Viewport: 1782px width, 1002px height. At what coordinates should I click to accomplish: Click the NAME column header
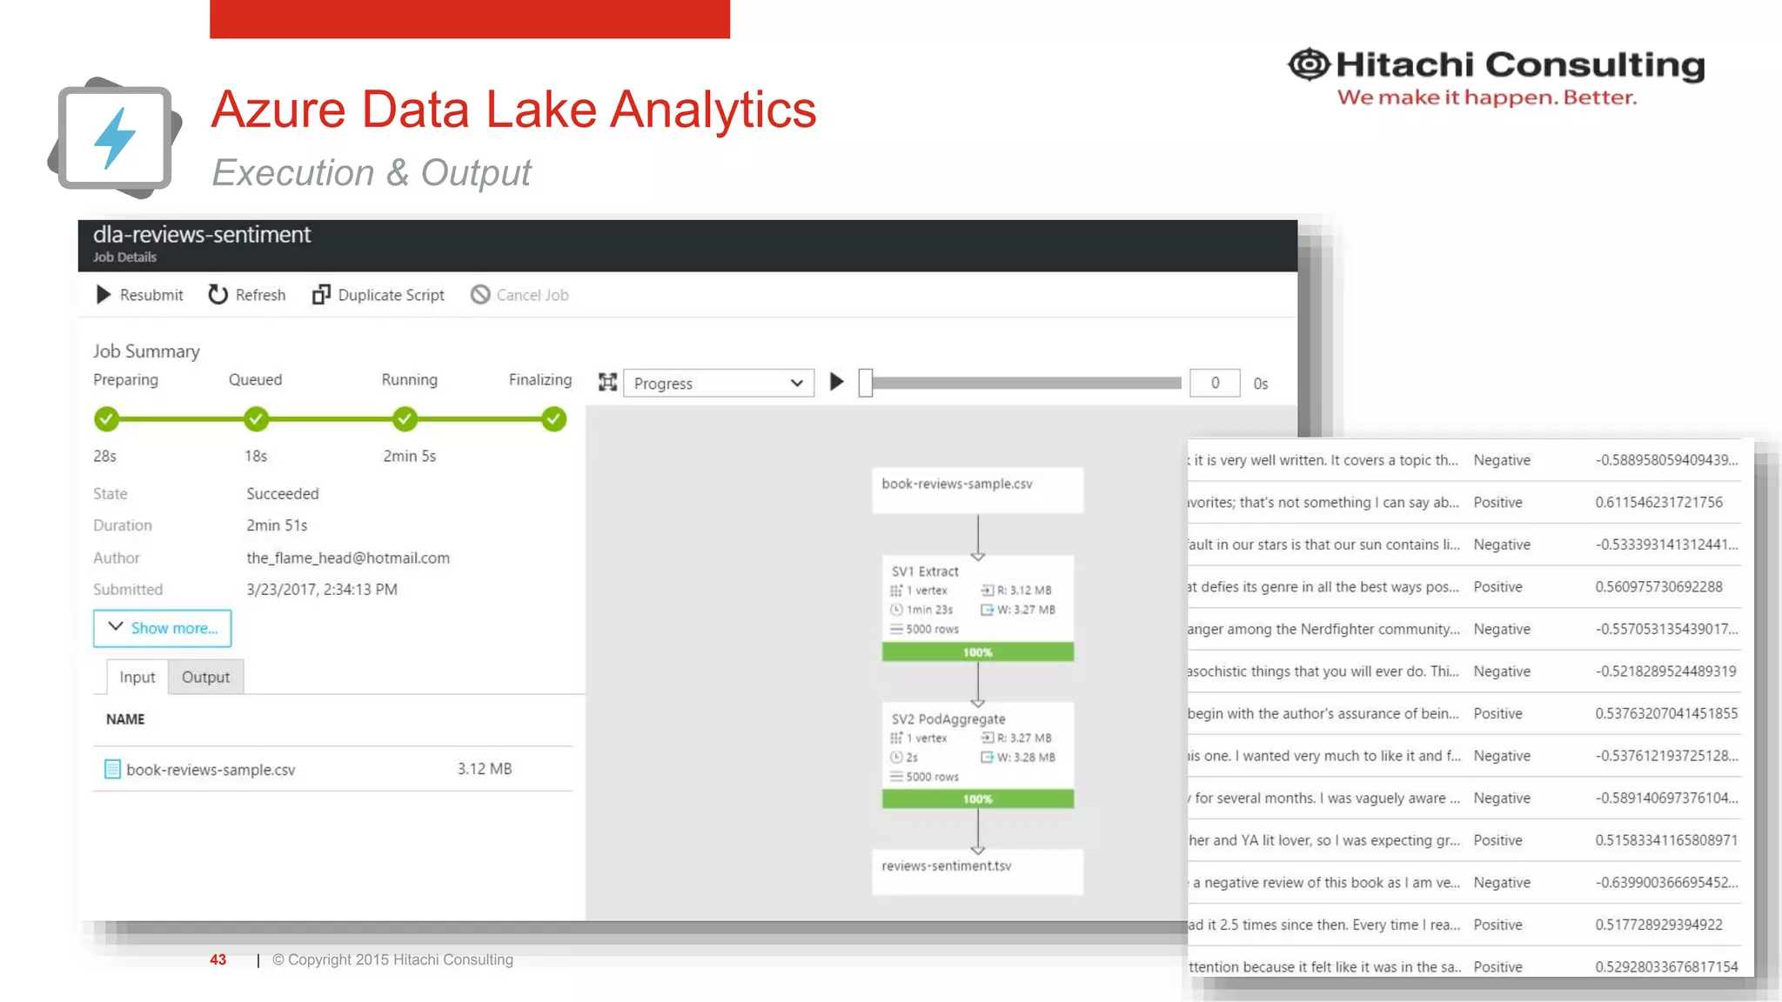click(x=125, y=719)
